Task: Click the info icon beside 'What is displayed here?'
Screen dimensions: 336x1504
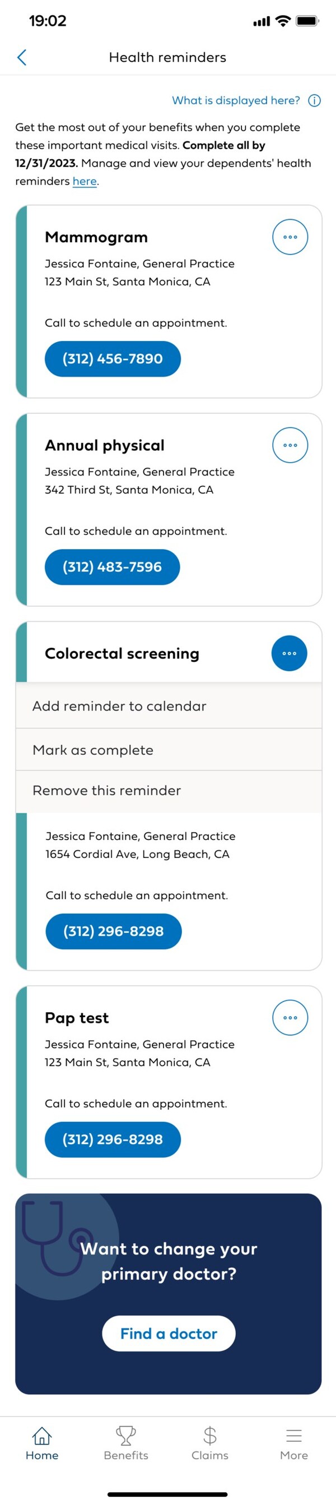Action: [x=314, y=100]
